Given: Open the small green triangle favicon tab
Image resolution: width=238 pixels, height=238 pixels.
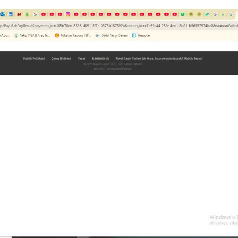Looking at the screenshot, I should pos(223,15).
